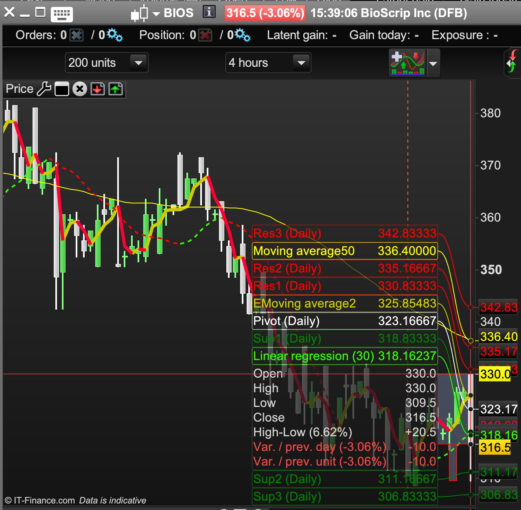This screenshot has height=510, width=521.
Task: Click the yellow 336.40 axis marker
Action: tap(499, 337)
